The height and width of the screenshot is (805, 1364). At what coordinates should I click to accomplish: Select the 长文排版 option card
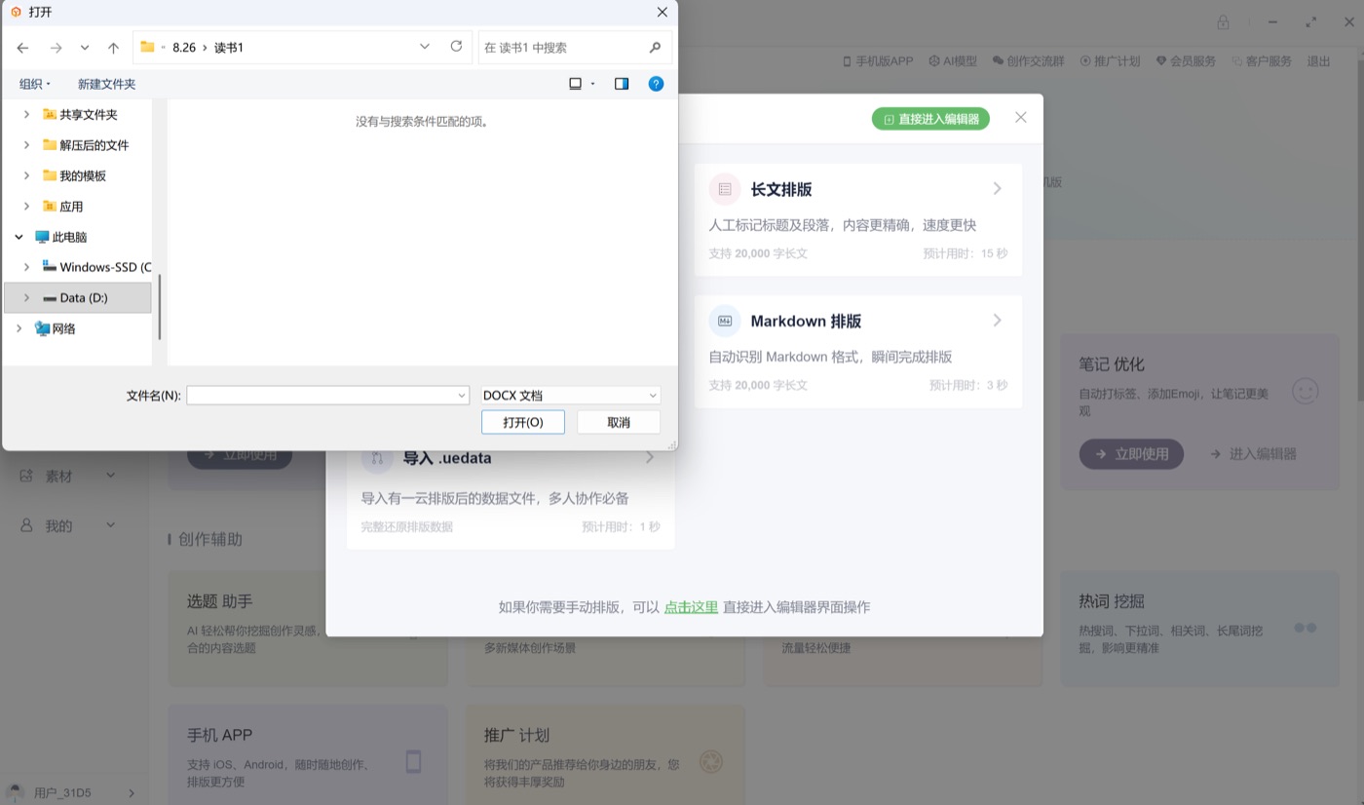tap(858, 220)
